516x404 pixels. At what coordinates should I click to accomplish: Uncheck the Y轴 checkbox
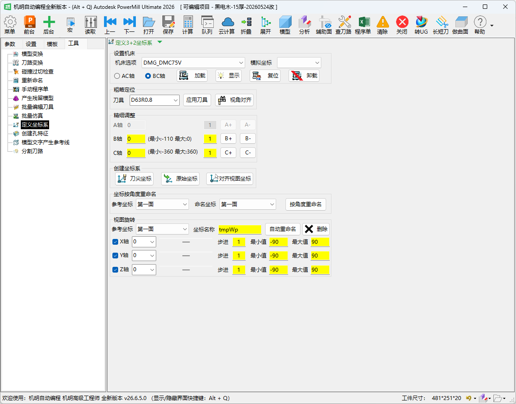click(115, 256)
